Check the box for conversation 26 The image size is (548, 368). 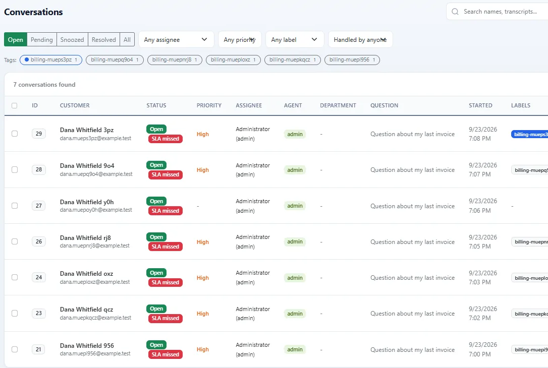15,241
